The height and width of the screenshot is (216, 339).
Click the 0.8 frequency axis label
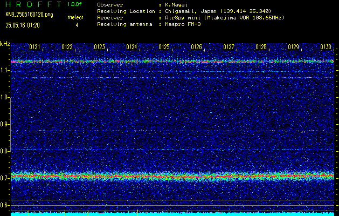(3, 151)
